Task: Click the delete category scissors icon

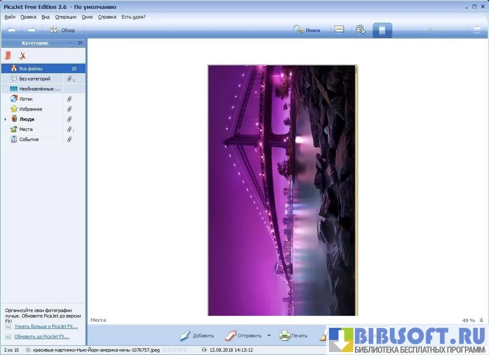Action: click(x=22, y=56)
